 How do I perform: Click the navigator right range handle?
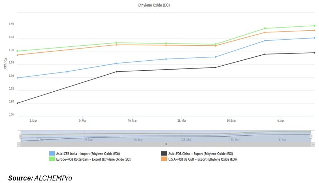click(311, 136)
